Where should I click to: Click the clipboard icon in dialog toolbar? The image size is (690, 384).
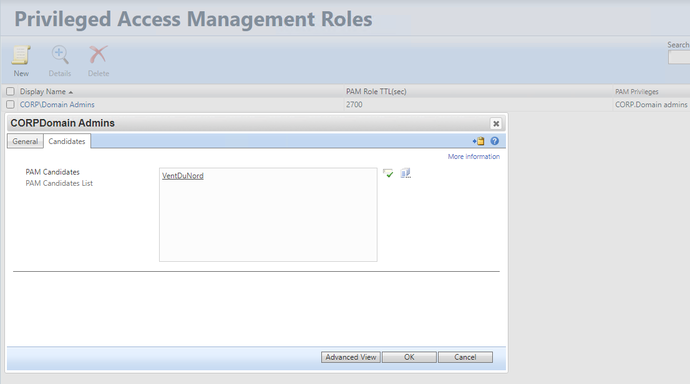479,142
